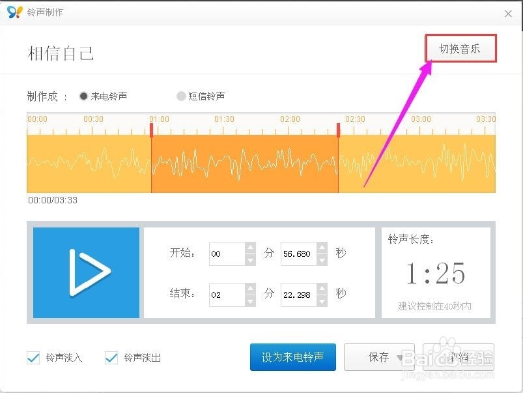The height and width of the screenshot is (393, 523).
Task: Select the 短信铃声 radio option
Action: point(180,96)
